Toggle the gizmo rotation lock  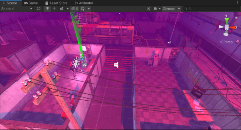coord(236,17)
